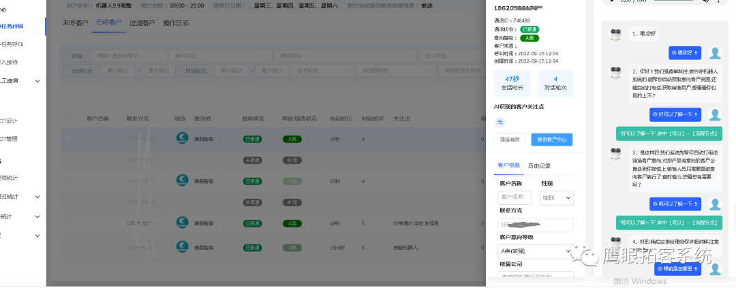Click WeChat avatar in the 47秒 row

[x=182, y=138]
